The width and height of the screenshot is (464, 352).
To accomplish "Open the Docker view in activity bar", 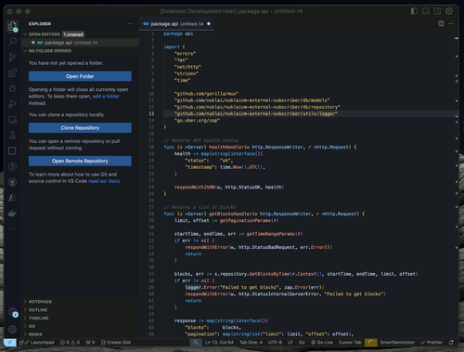I will (x=12, y=214).
